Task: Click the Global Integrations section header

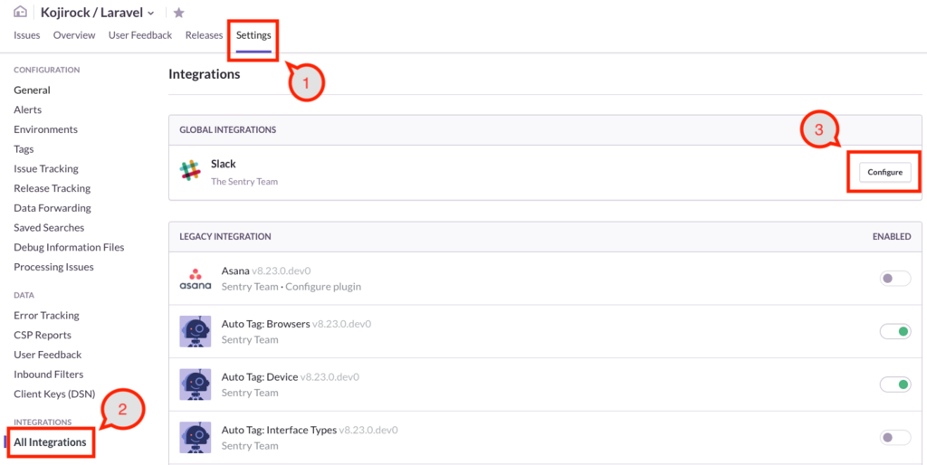Action: point(227,129)
